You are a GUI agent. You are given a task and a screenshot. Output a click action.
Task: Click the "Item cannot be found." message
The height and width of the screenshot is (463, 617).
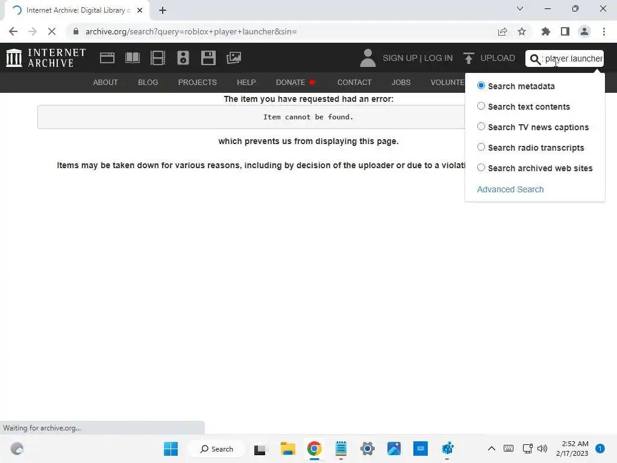point(308,117)
